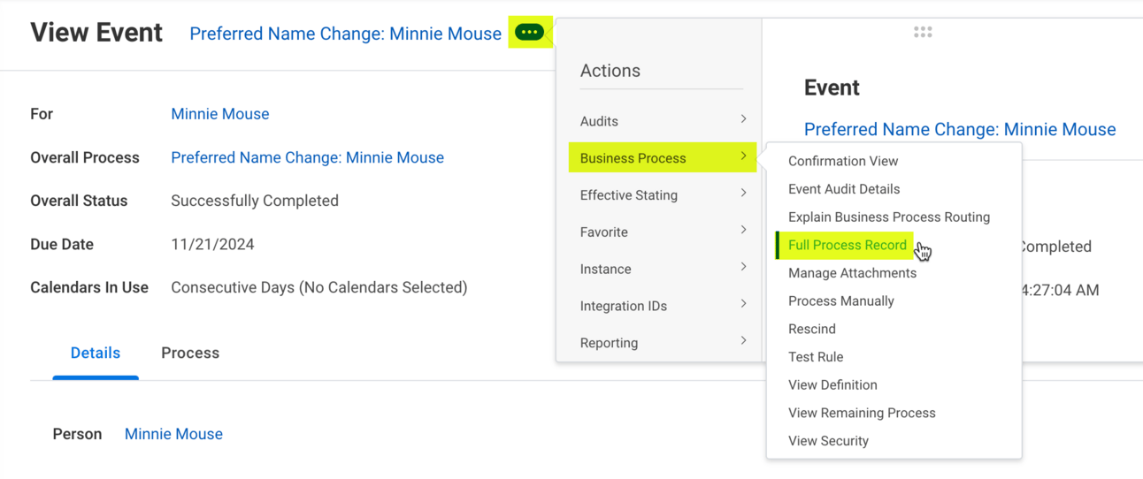Click Explain Business Process Routing
The width and height of the screenshot is (1143, 479).
(889, 217)
